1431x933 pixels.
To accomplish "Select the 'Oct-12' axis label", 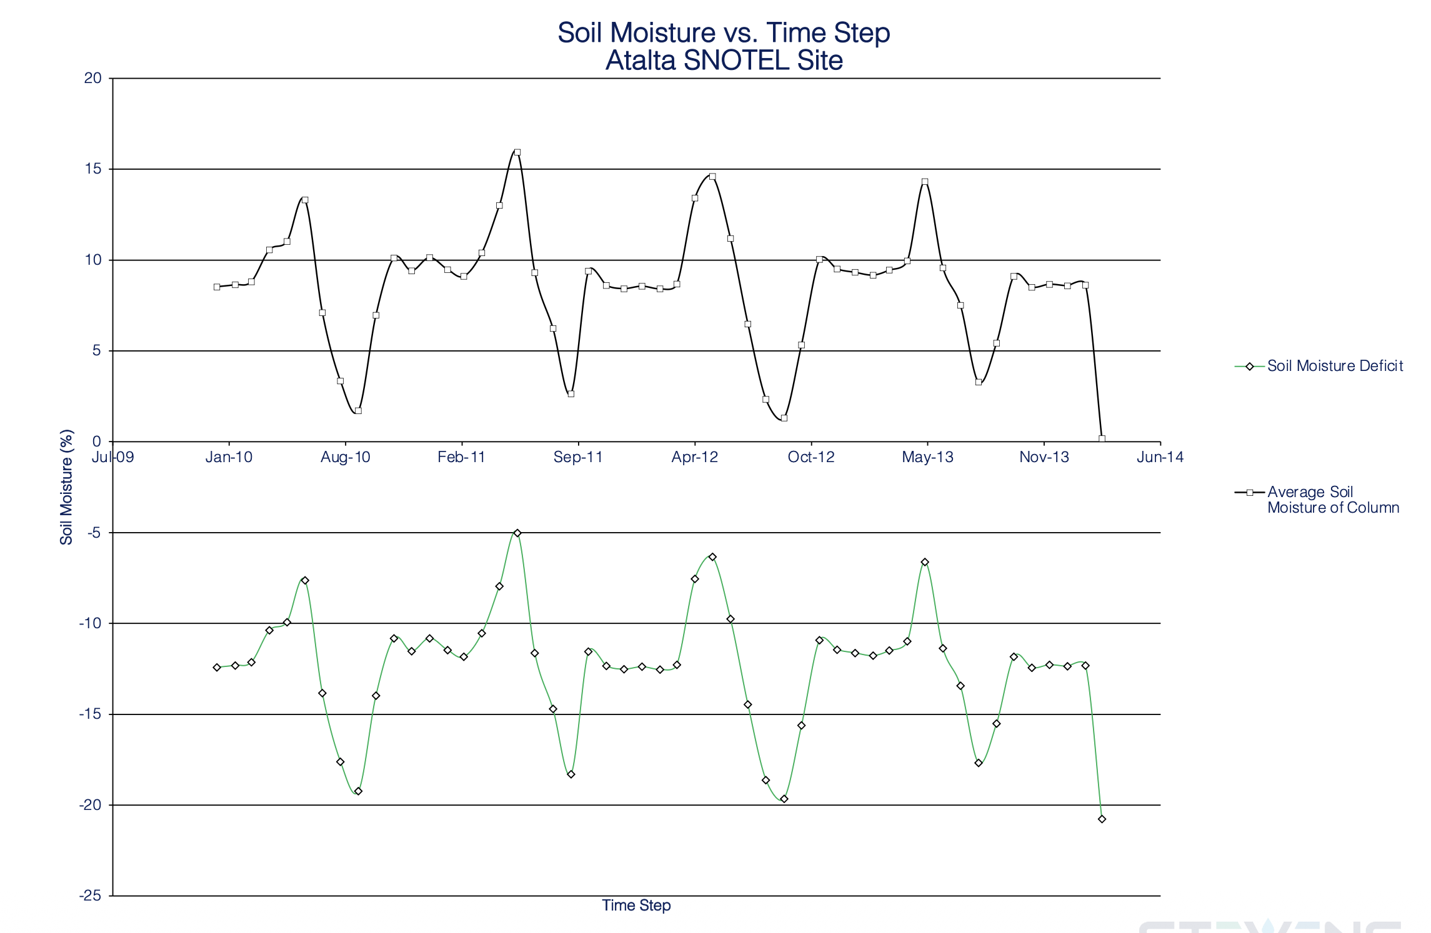I will click(811, 457).
